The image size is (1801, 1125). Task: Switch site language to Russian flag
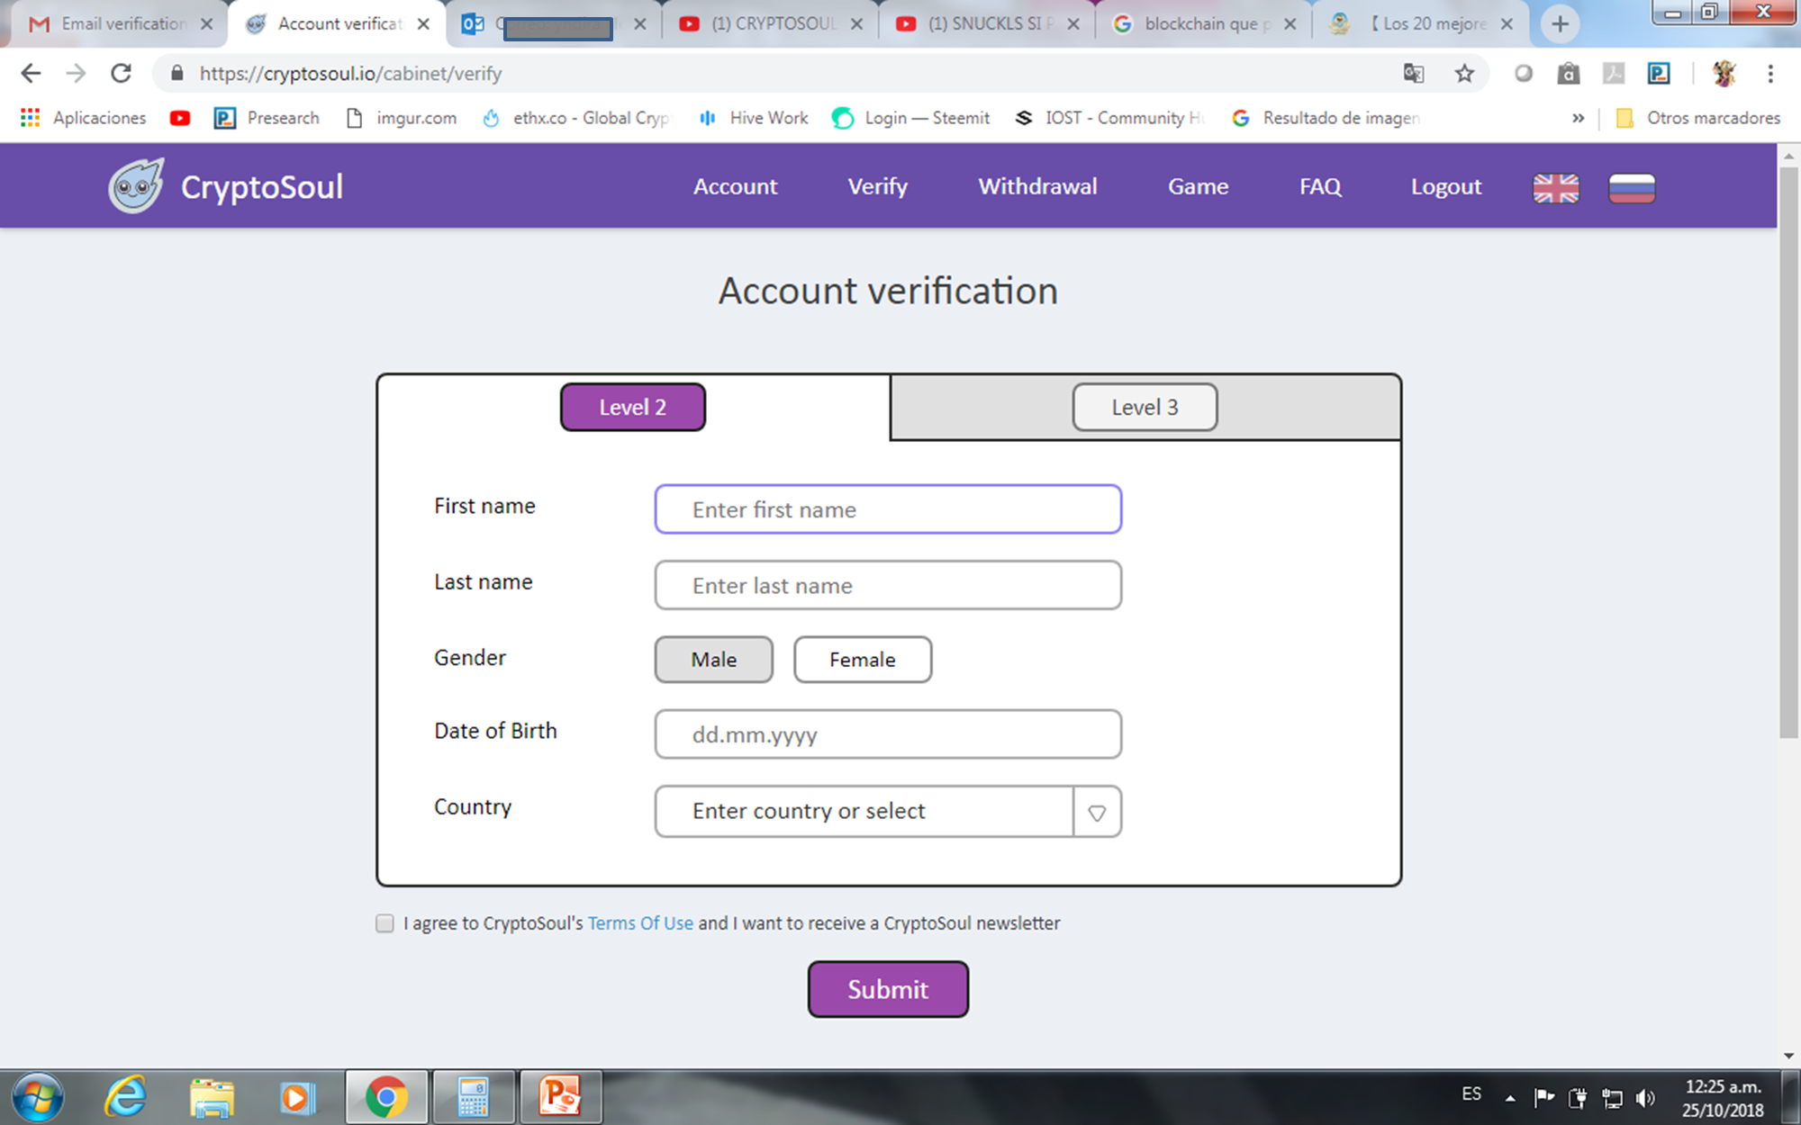1632,188
